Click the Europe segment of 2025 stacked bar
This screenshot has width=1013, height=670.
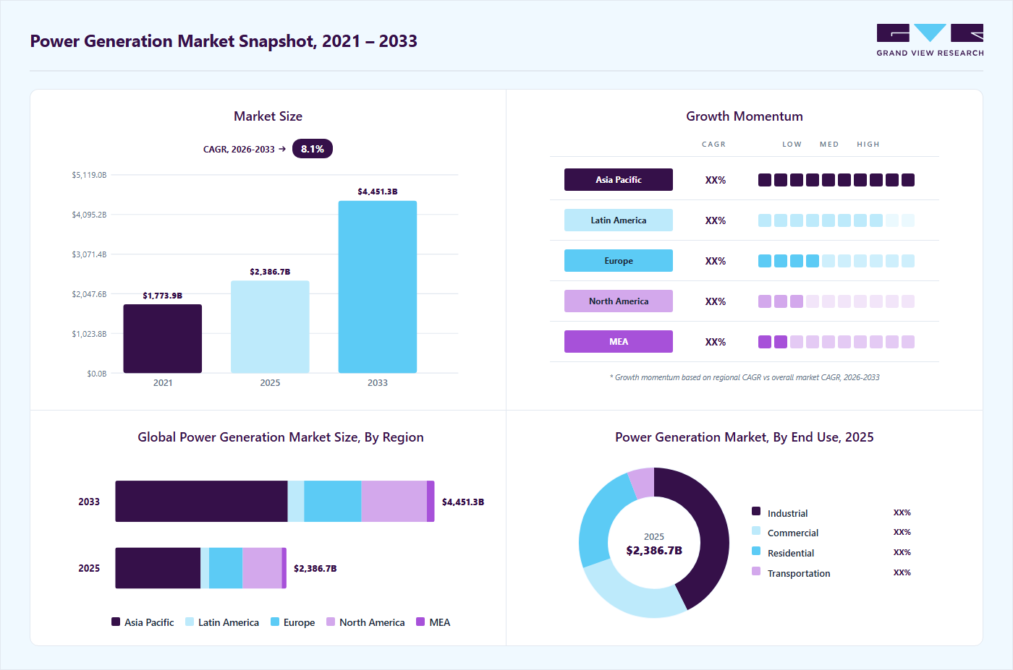226,568
